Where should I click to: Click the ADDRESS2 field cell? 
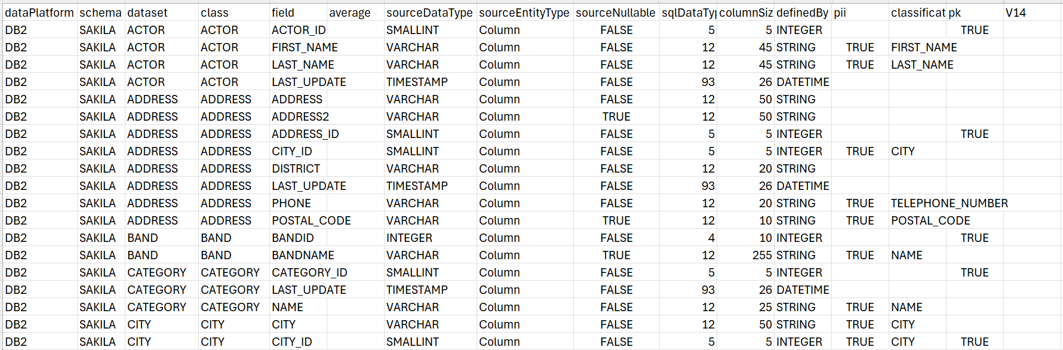(300, 116)
